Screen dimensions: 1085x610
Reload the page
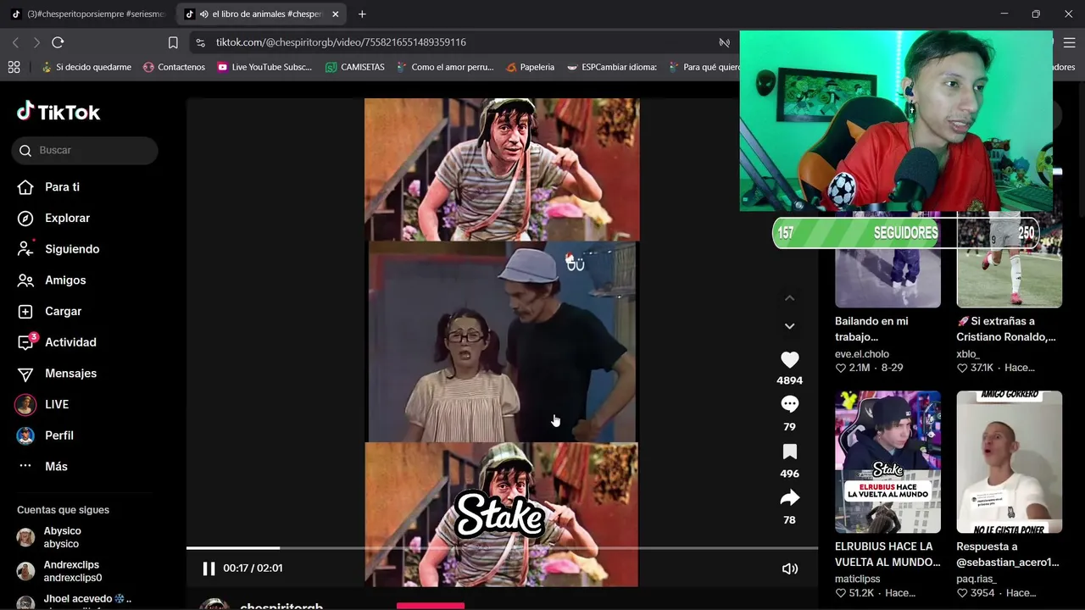(x=58, y=42)
